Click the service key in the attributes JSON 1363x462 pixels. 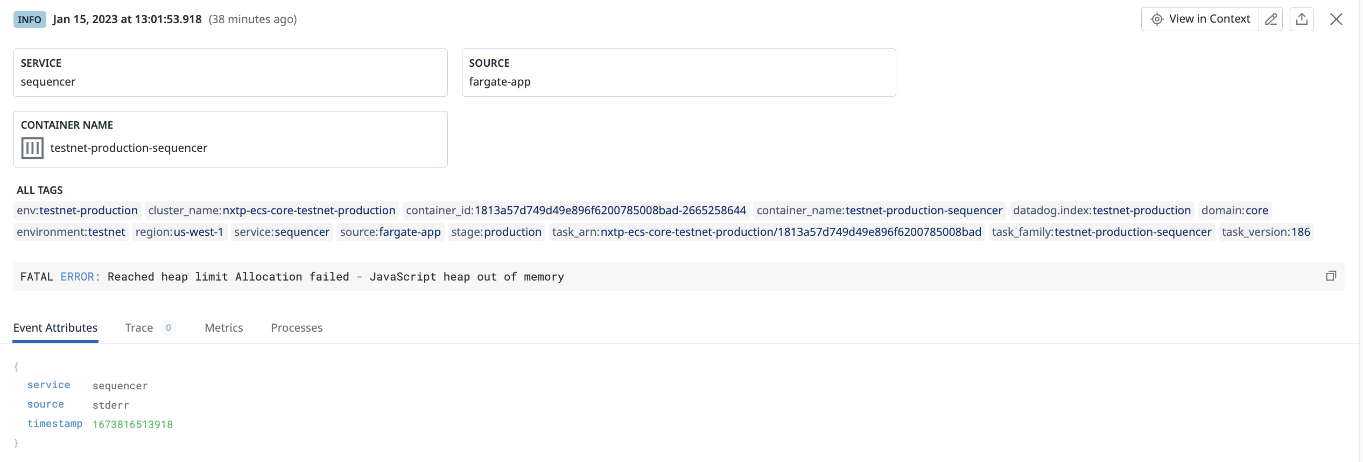pos(48,384)
